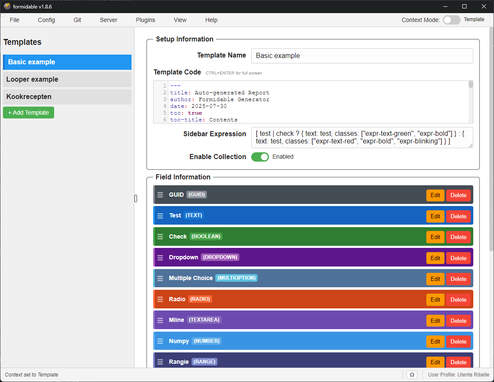The height and width of the screenshot is (382, 494).
Task: Click the 'Context set to Template' status message
Action: [31, 375]
